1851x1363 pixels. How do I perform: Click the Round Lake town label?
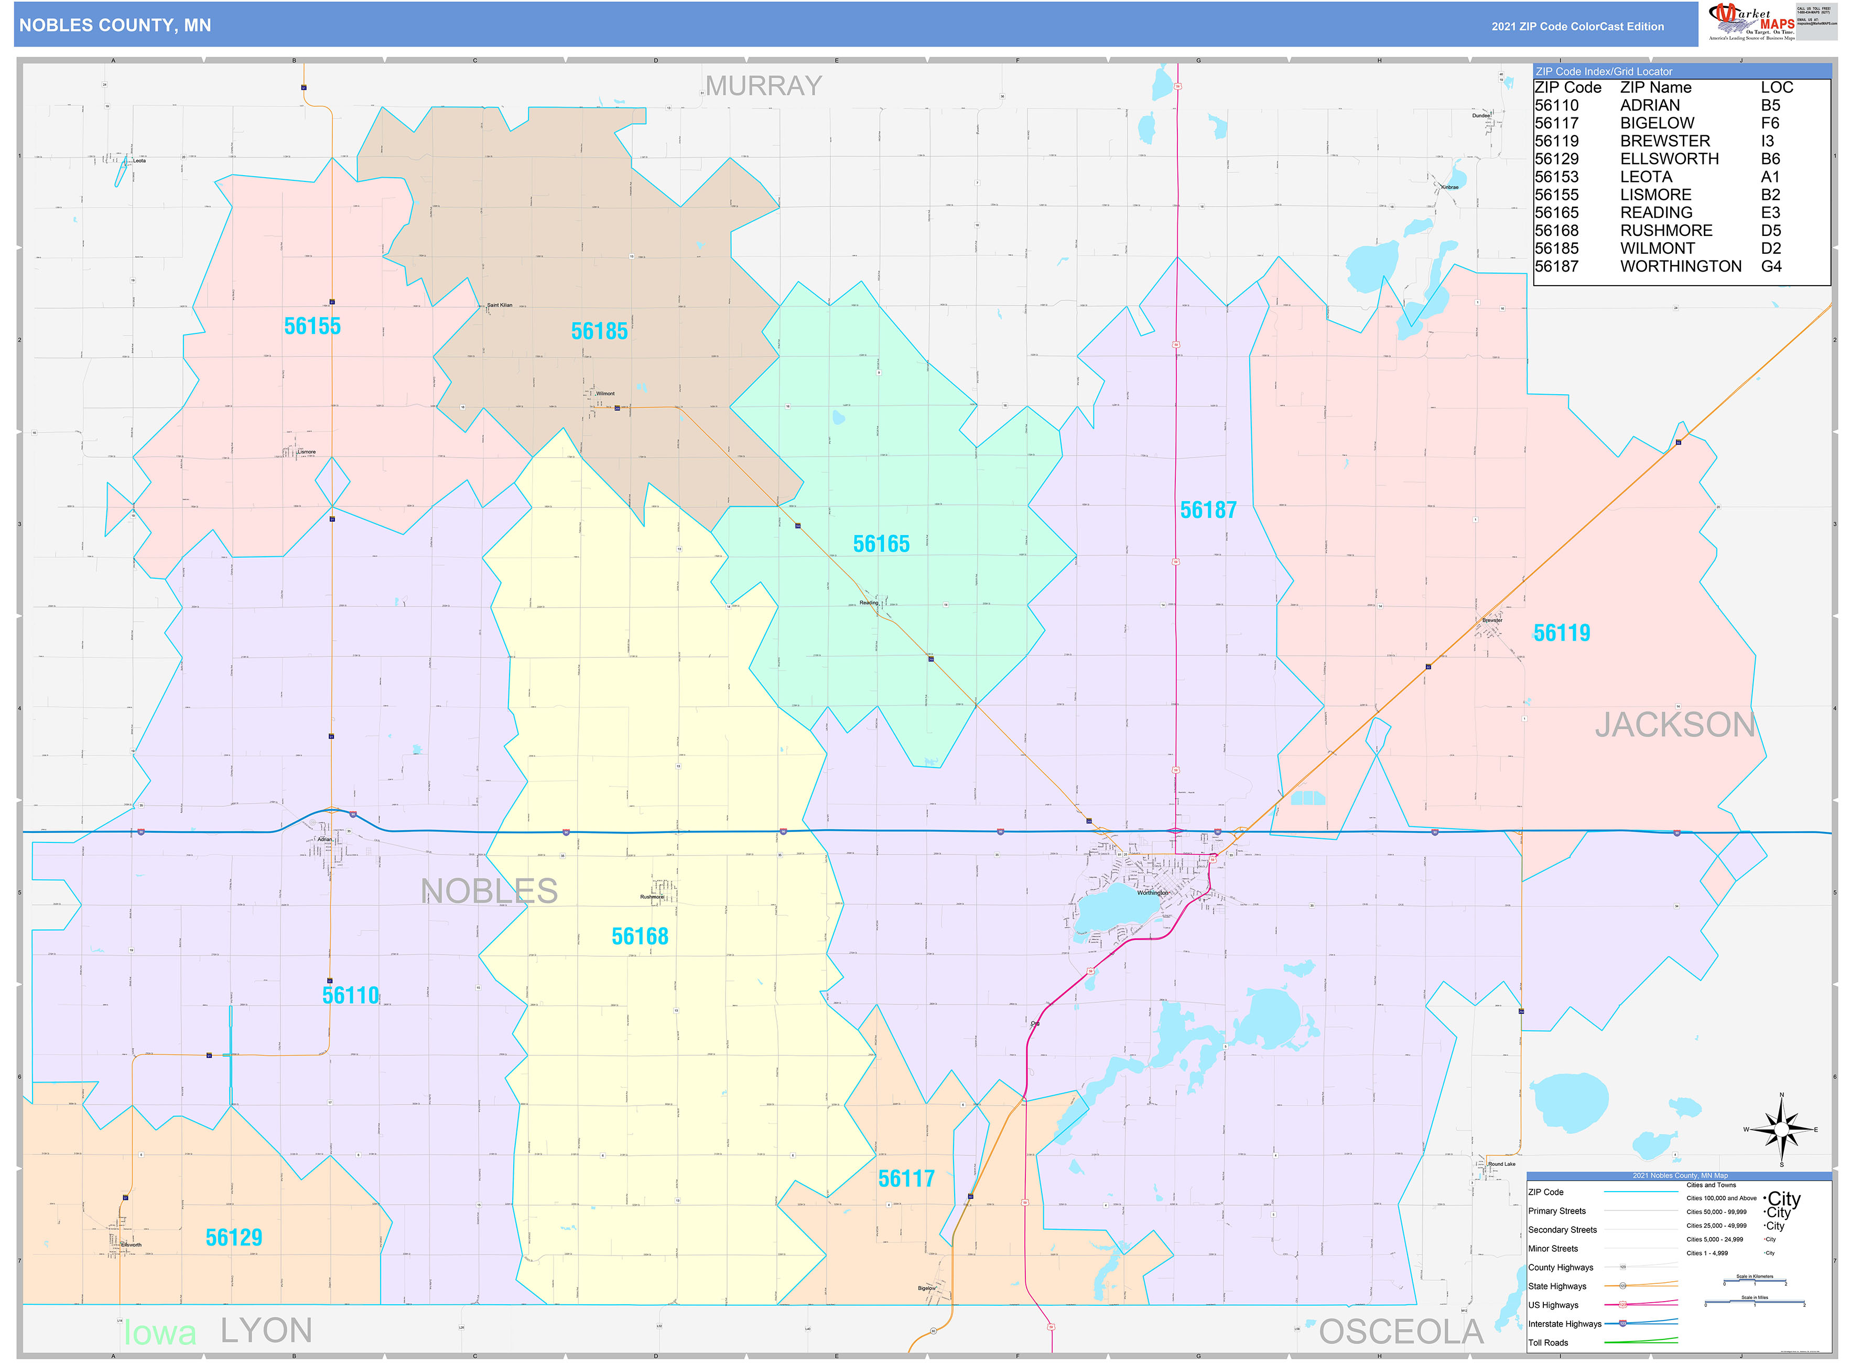click(1501, 1164)
